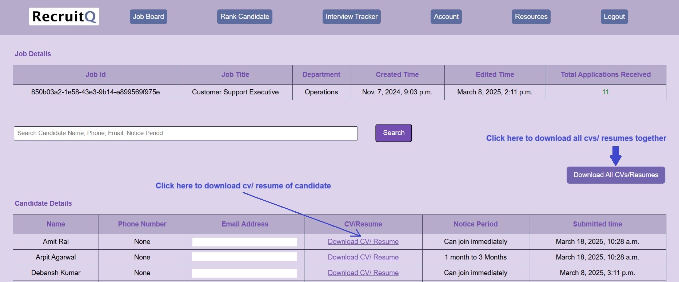This screenshot has height=282, width=679.
Task: Click candidate name Arpit Agarwal
Action: click(x=56, y=257)
